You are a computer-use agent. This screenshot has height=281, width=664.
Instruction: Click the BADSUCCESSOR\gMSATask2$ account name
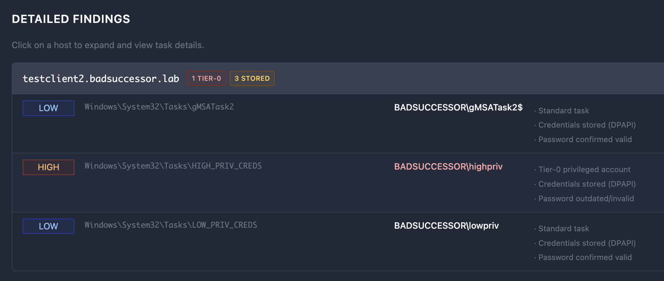tap(458, 108)
